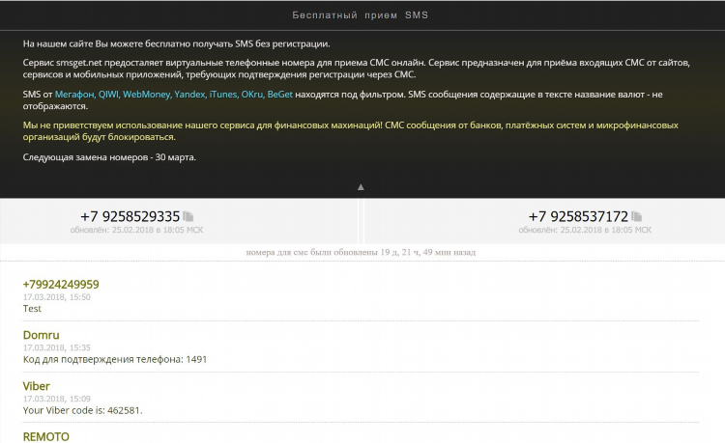This screenshot has height=443, width=725.
Task: Click the timestamp 17.03.2018, 15:35
Action: [56, 348]
